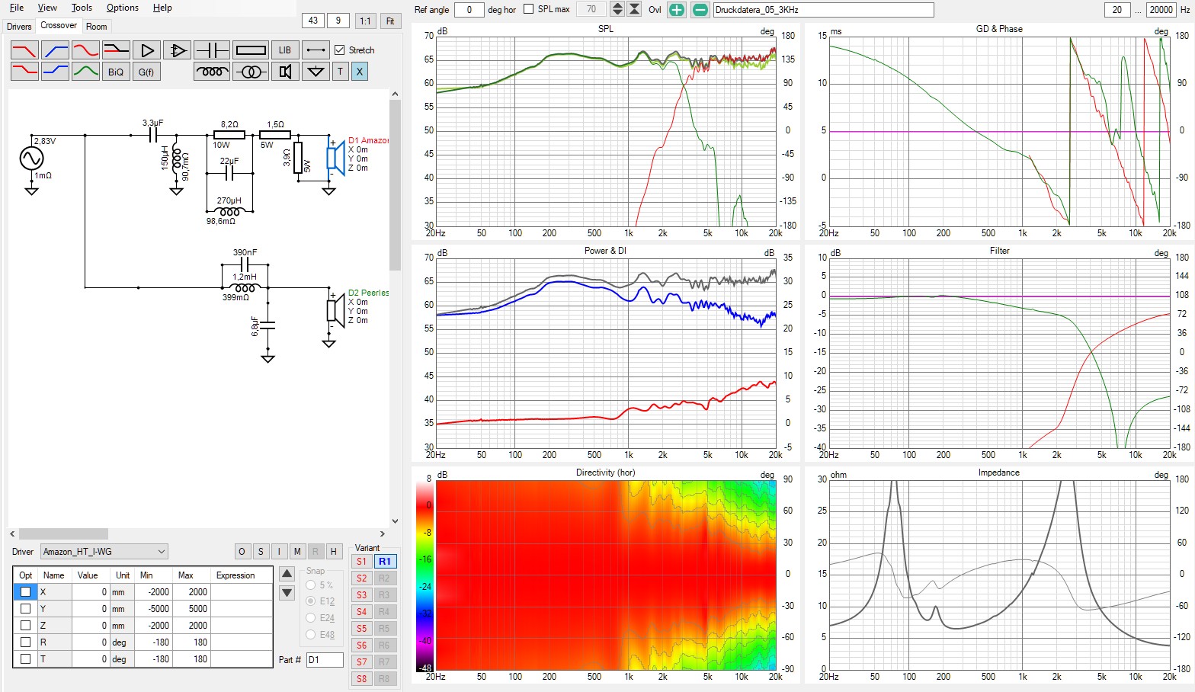1195x692 pixels.
Task: Switch to the Drivers tab
Action: (19, 27)
